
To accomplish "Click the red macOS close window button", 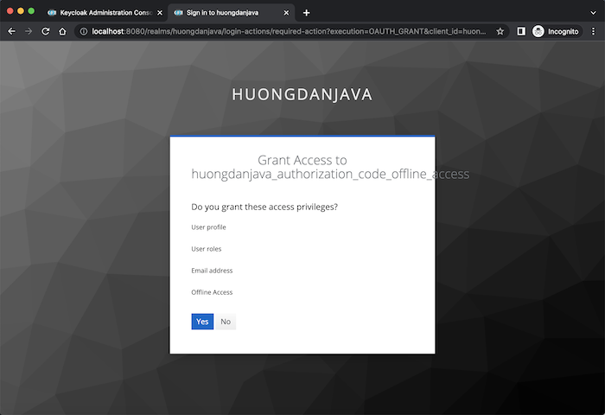I will pos(10,11).
